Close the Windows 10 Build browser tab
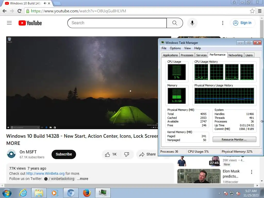The image size is (264, 198). pos(49,3)
